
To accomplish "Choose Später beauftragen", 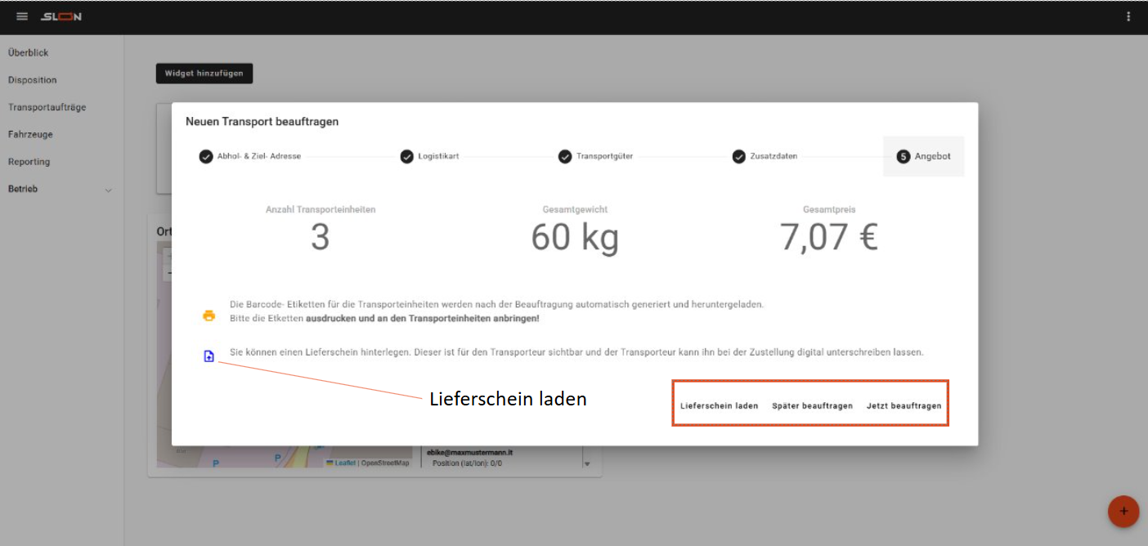I will click(812, 405).
